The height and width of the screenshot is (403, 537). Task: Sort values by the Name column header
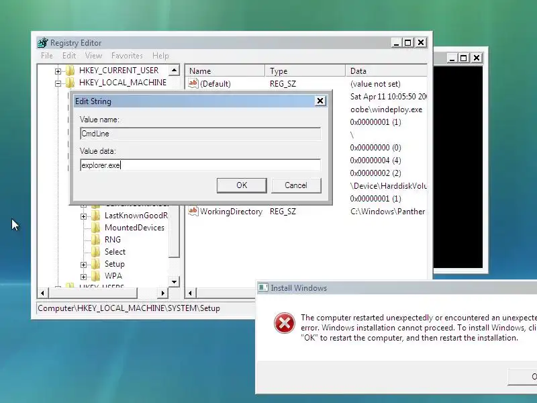tap(226, 71)
